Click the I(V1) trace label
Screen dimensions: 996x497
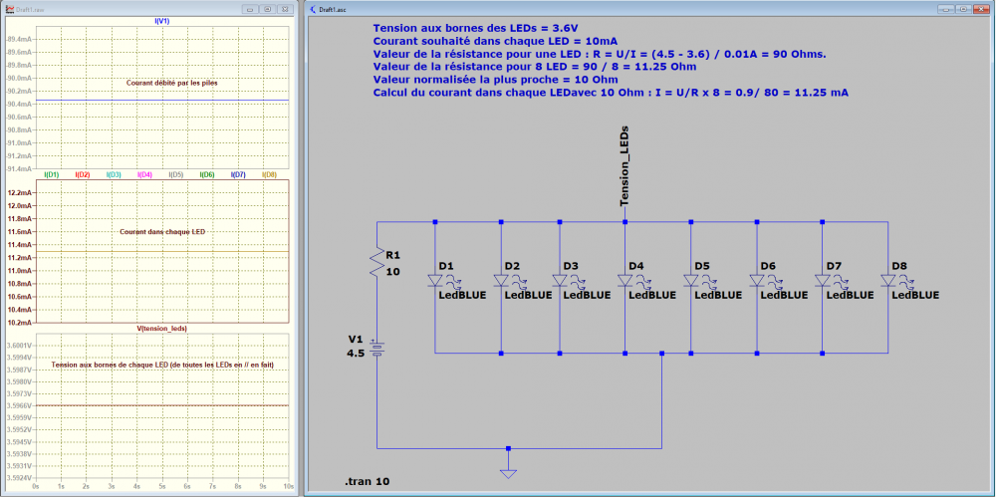pyautogui.click(x=162, y=21)
